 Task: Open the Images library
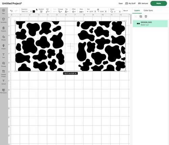pos(3,47)
